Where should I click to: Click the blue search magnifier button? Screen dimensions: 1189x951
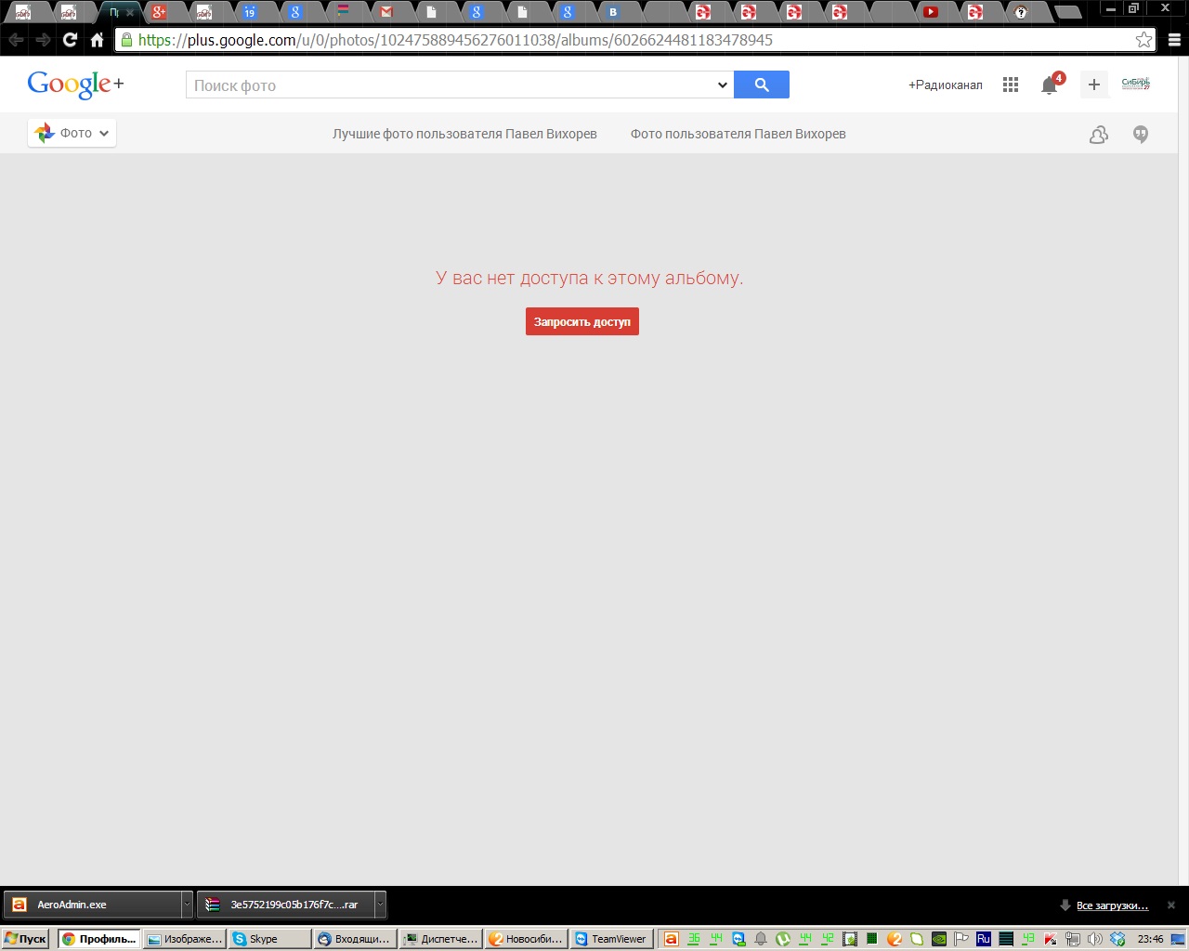click(762, 85)
